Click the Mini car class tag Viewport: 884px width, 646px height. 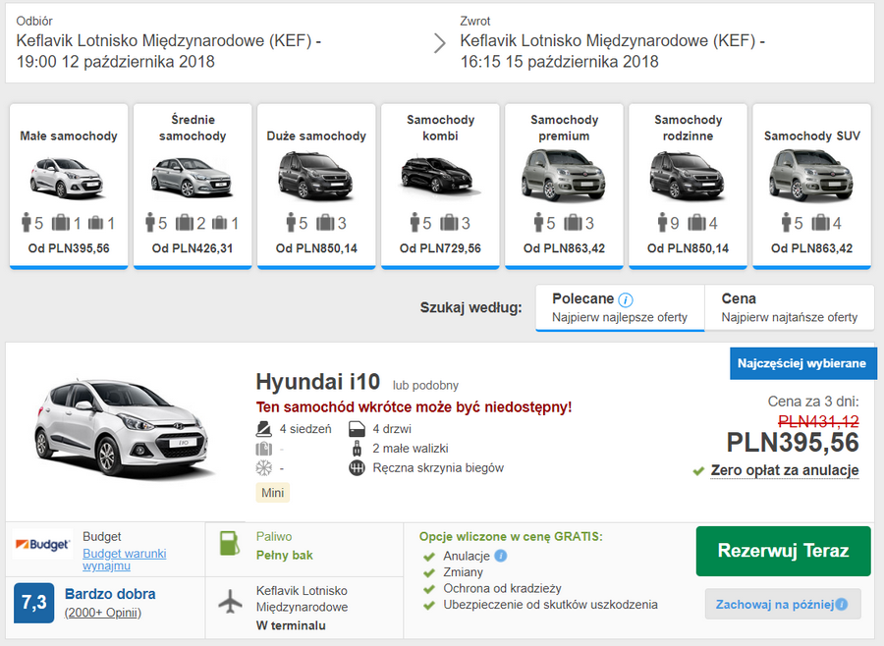(272, 493)
